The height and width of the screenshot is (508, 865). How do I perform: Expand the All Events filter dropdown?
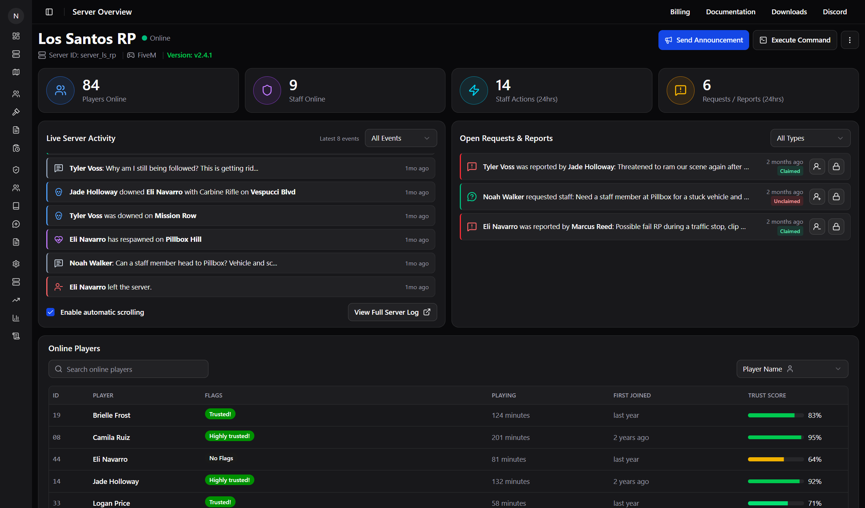[401, 138]
